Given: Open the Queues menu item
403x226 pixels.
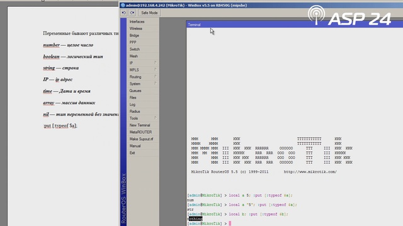Looking at the screenshot, I should pos(143,90).
